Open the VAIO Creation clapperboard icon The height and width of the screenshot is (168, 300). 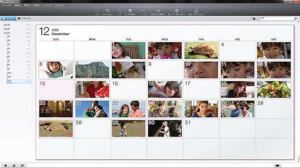click(196, 12)
